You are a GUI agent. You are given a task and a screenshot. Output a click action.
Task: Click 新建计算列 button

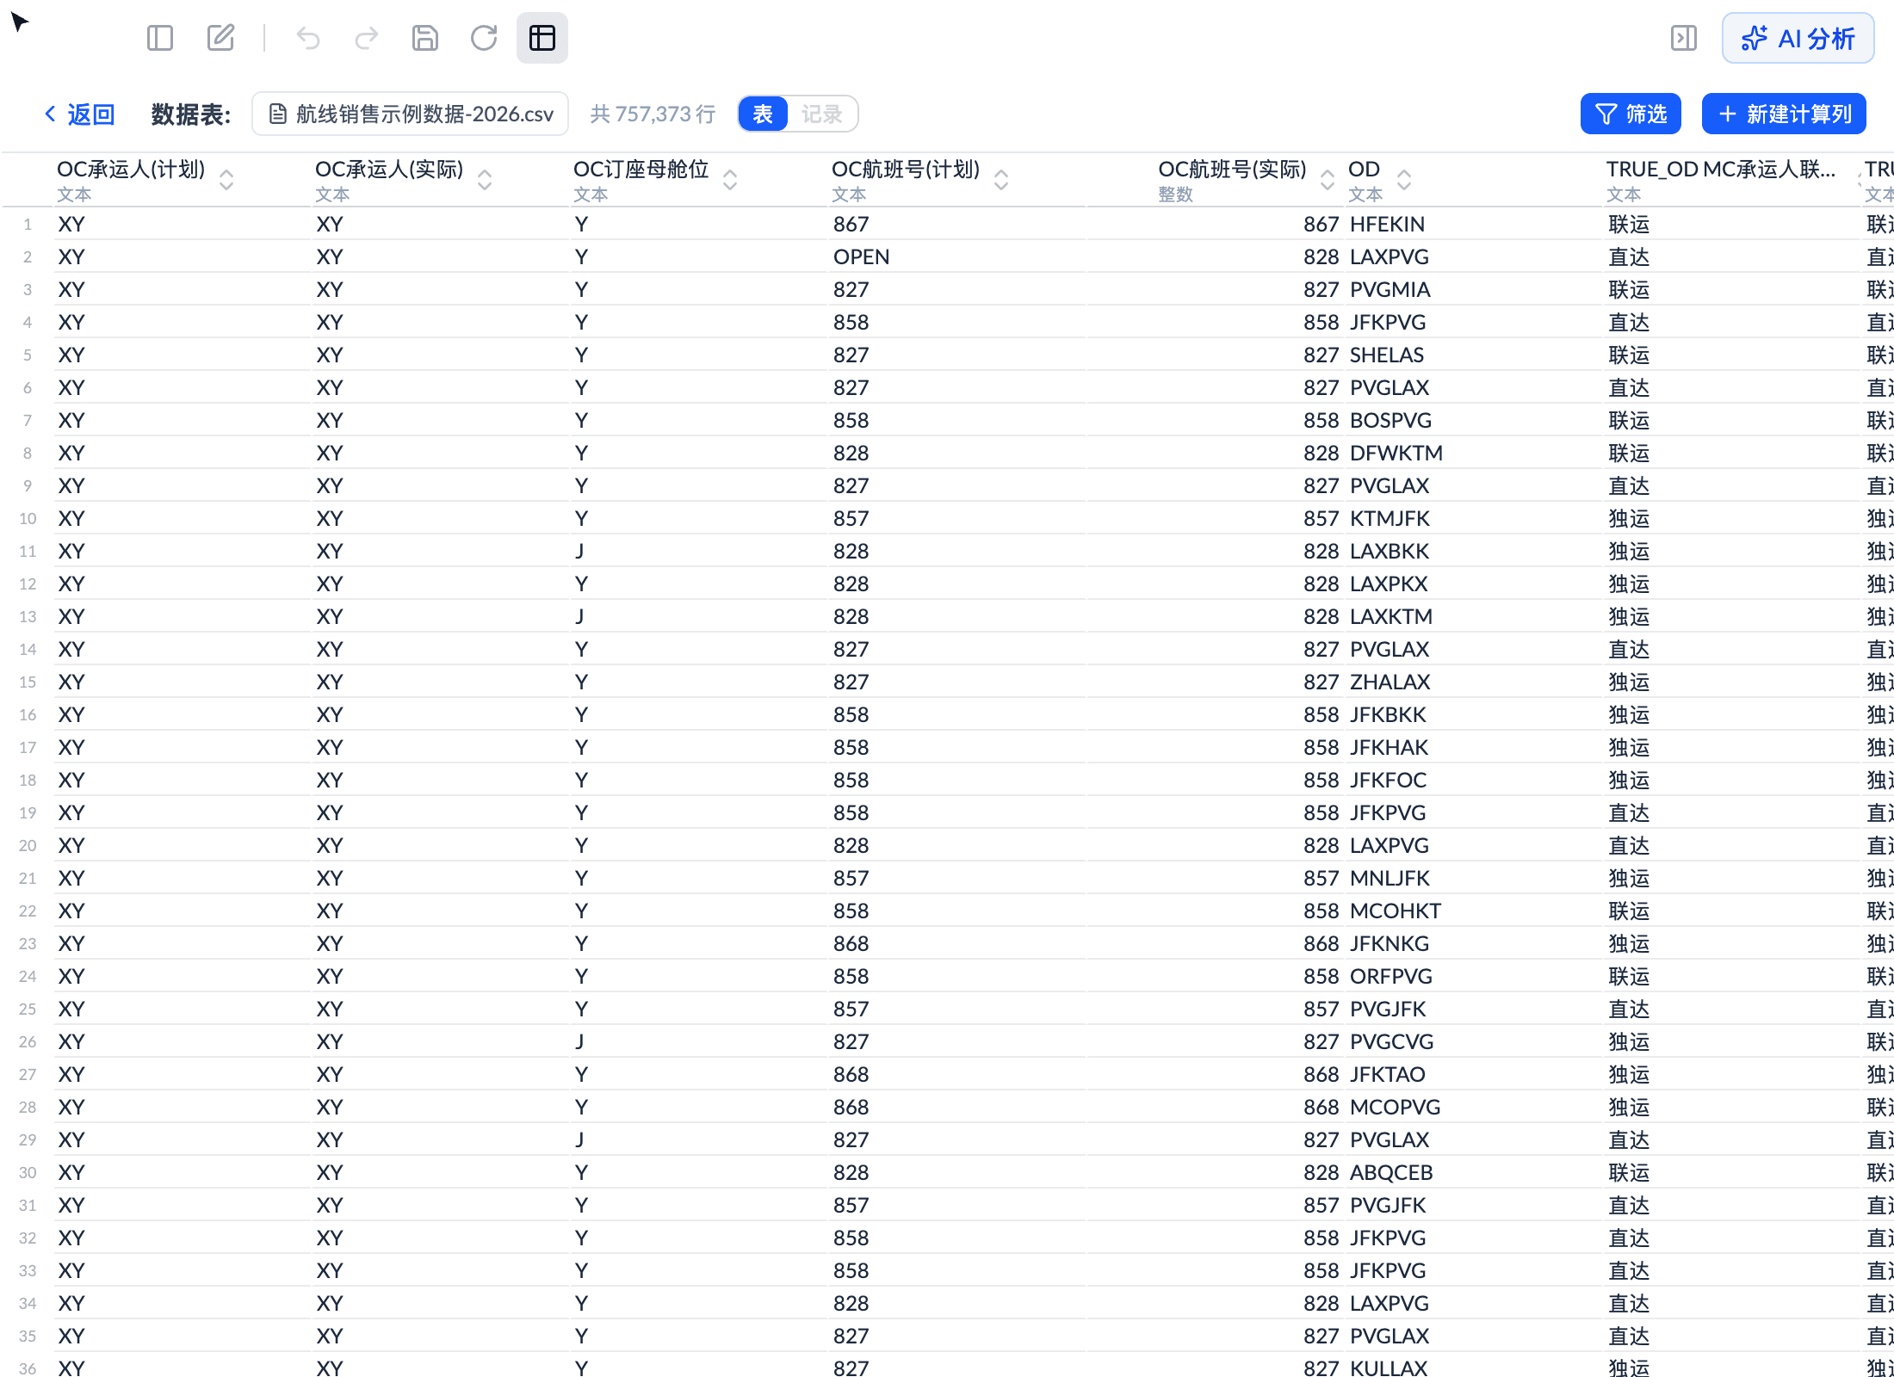(1784, 114)
